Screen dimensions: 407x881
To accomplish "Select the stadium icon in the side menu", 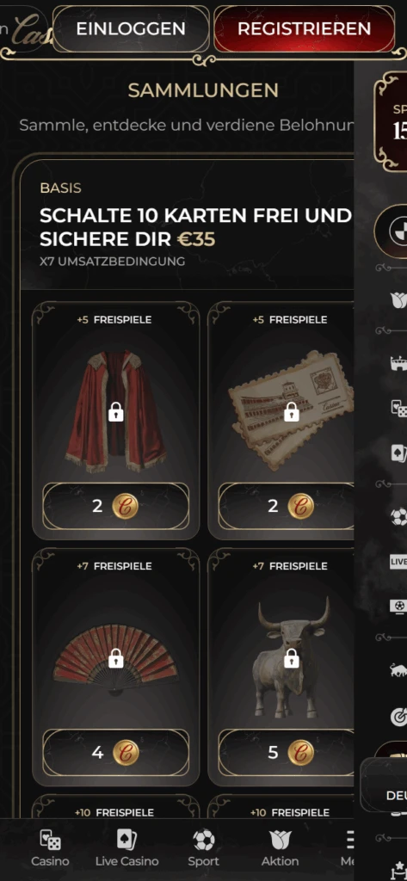I will point(398,364).
